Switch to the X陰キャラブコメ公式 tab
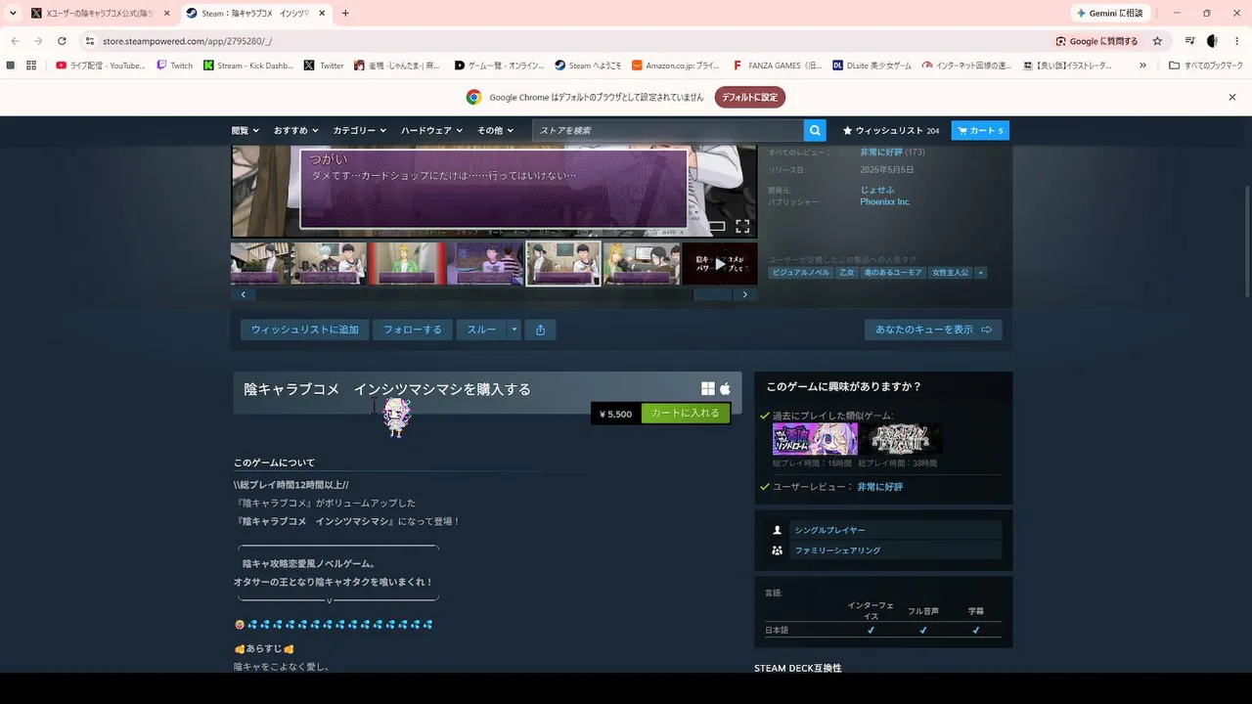 point(100,14)
